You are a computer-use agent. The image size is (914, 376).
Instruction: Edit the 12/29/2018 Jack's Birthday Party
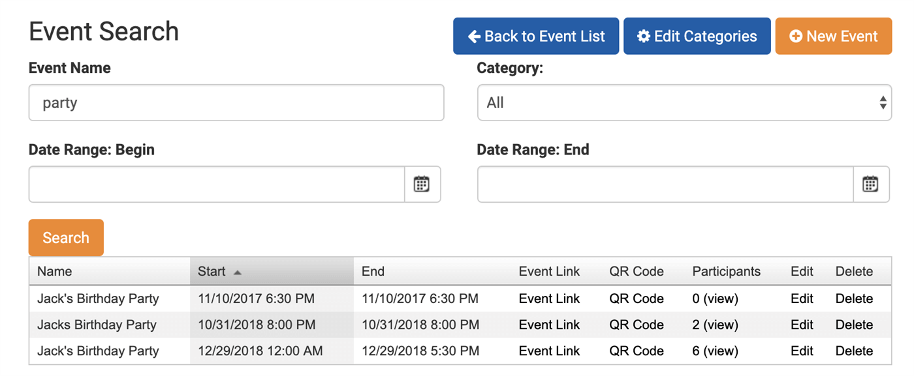tap(801, 351)
